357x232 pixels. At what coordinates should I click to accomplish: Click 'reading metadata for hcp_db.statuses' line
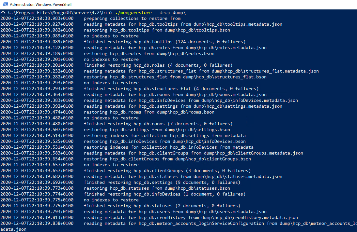[x=183, y=177]
